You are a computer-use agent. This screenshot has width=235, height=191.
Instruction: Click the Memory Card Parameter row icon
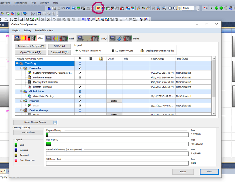point(30,82)
